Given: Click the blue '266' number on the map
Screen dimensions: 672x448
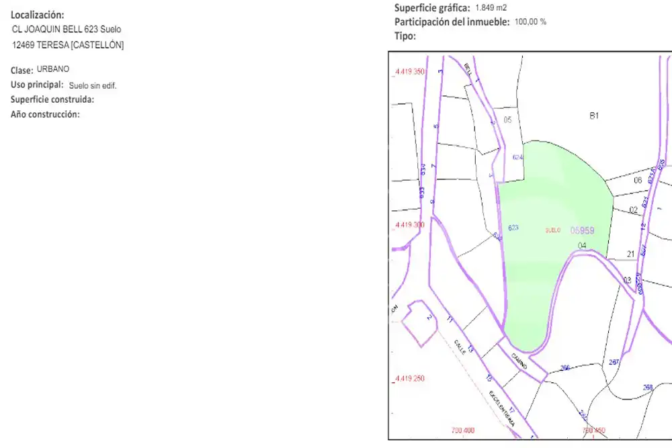Looking at the screenshot, I should pyautogui.click(x=565, y=368).
